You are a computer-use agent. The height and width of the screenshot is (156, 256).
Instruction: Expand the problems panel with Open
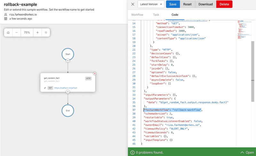[247, 152]
